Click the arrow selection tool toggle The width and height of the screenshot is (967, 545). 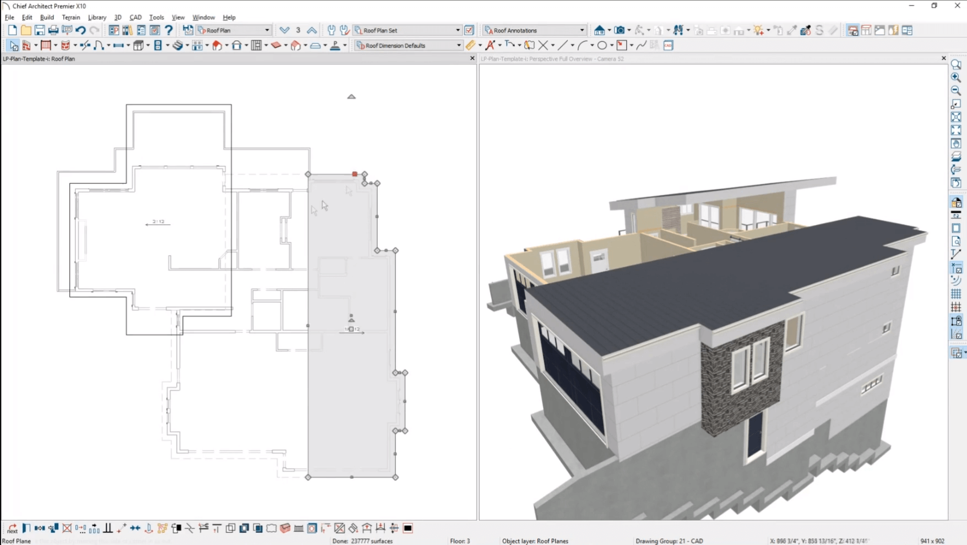coord(13,46)
